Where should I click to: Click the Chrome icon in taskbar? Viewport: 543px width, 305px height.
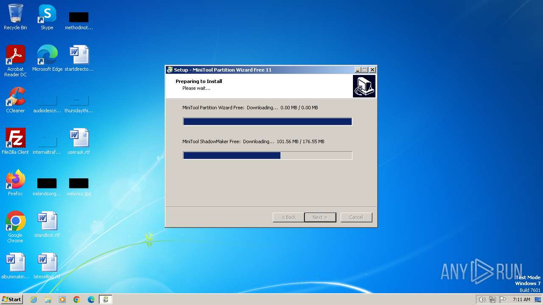click(x=77, y=299)
